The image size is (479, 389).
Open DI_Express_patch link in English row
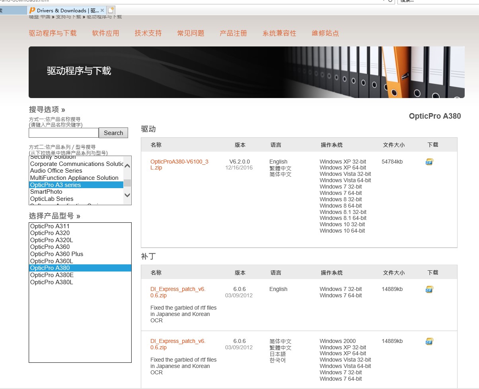[178, 292]
